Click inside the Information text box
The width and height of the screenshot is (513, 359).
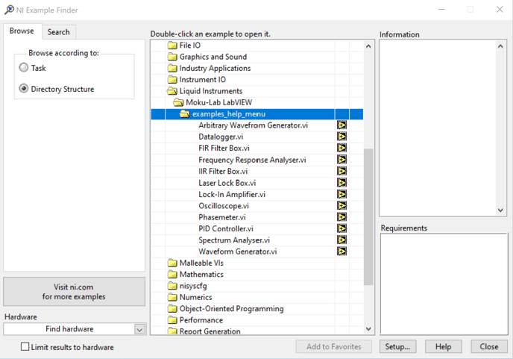[438, 128]
